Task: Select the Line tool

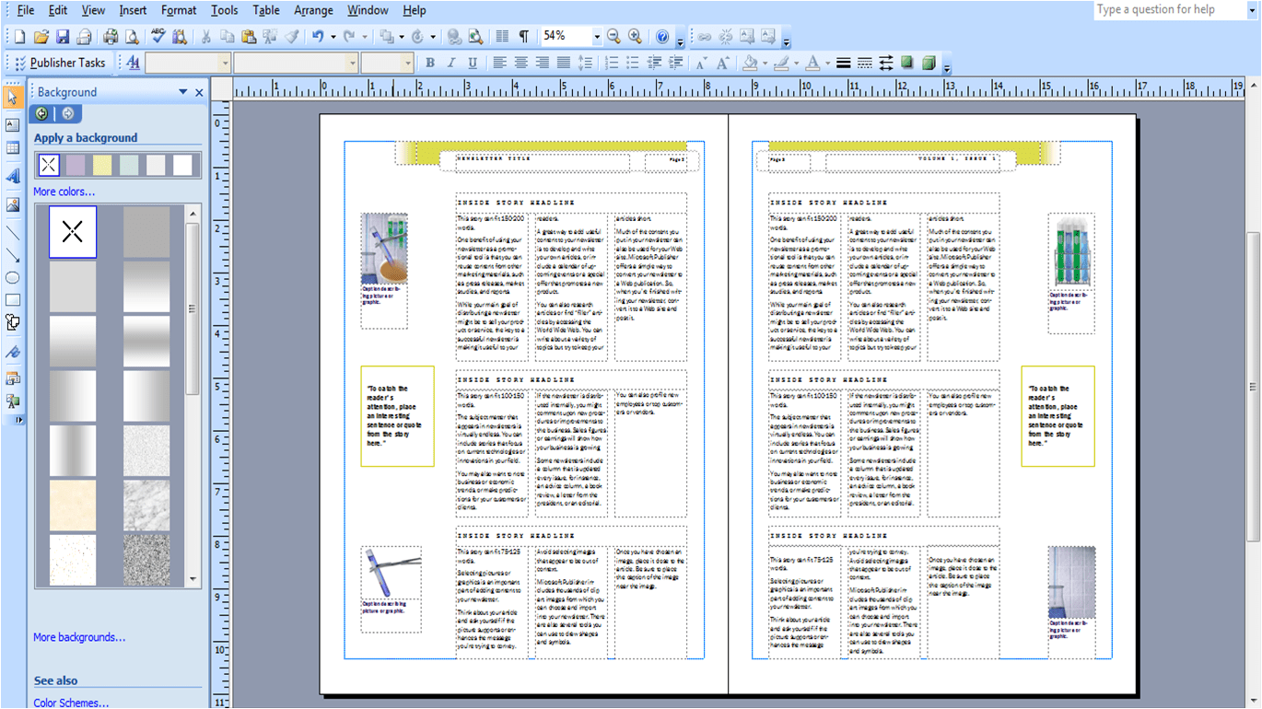Action: coord(13,233)
